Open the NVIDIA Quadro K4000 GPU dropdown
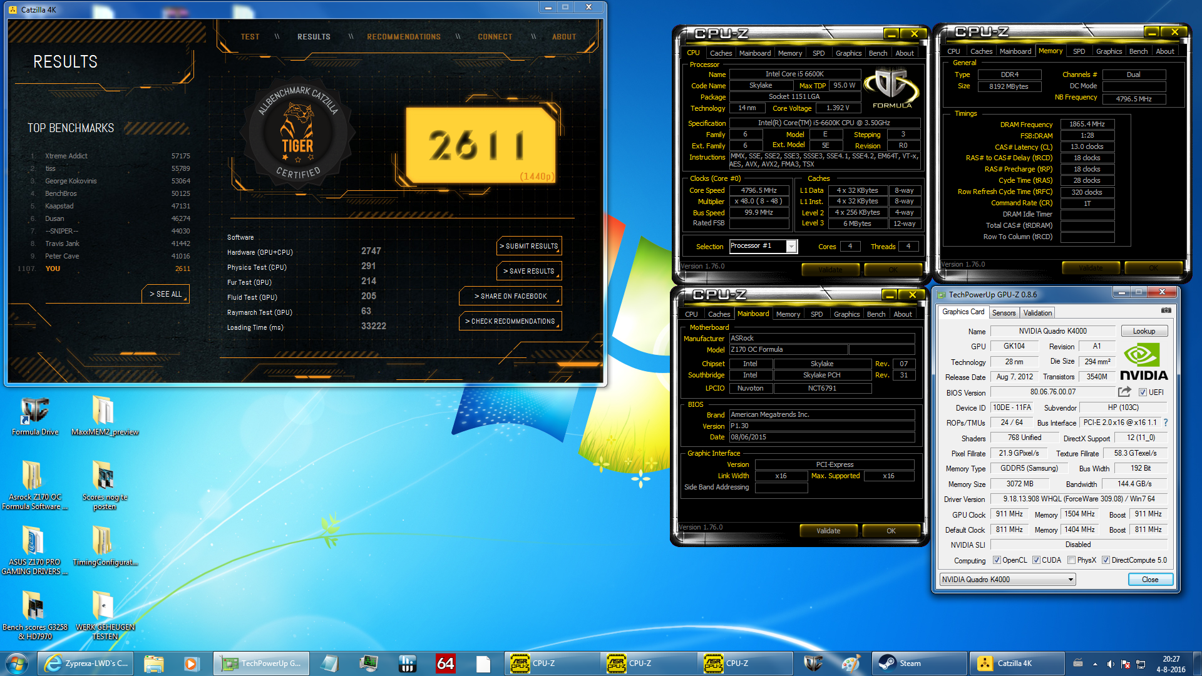The width and height of the screenshot is (1202, 676). [1007, 579]
